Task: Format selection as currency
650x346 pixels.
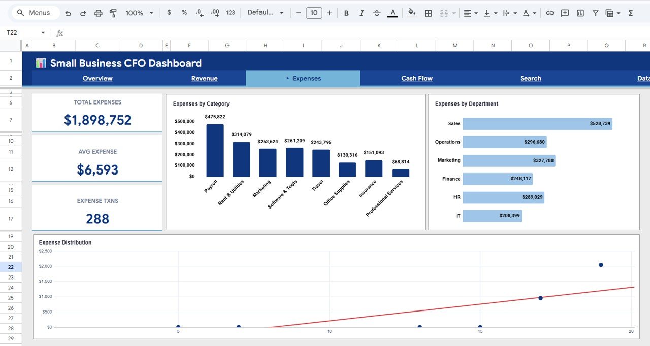Action: [169, 13]
